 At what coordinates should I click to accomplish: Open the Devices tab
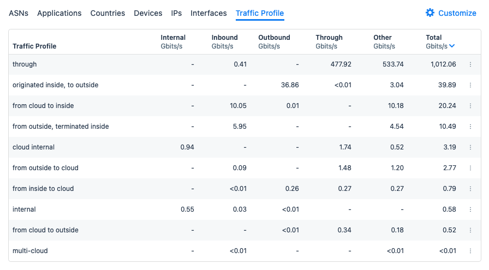(148, 13)
